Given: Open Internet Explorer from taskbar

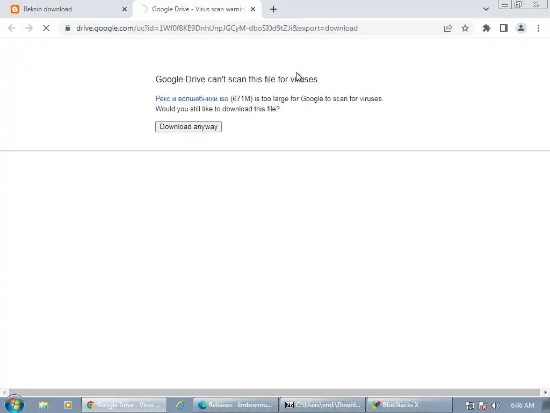Looking at the screenshot, I should coord(180,405).
